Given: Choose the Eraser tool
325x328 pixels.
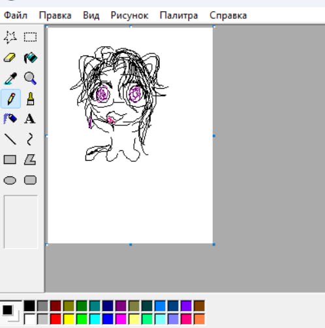Looking at the screenshot, I should pos(10,57).
